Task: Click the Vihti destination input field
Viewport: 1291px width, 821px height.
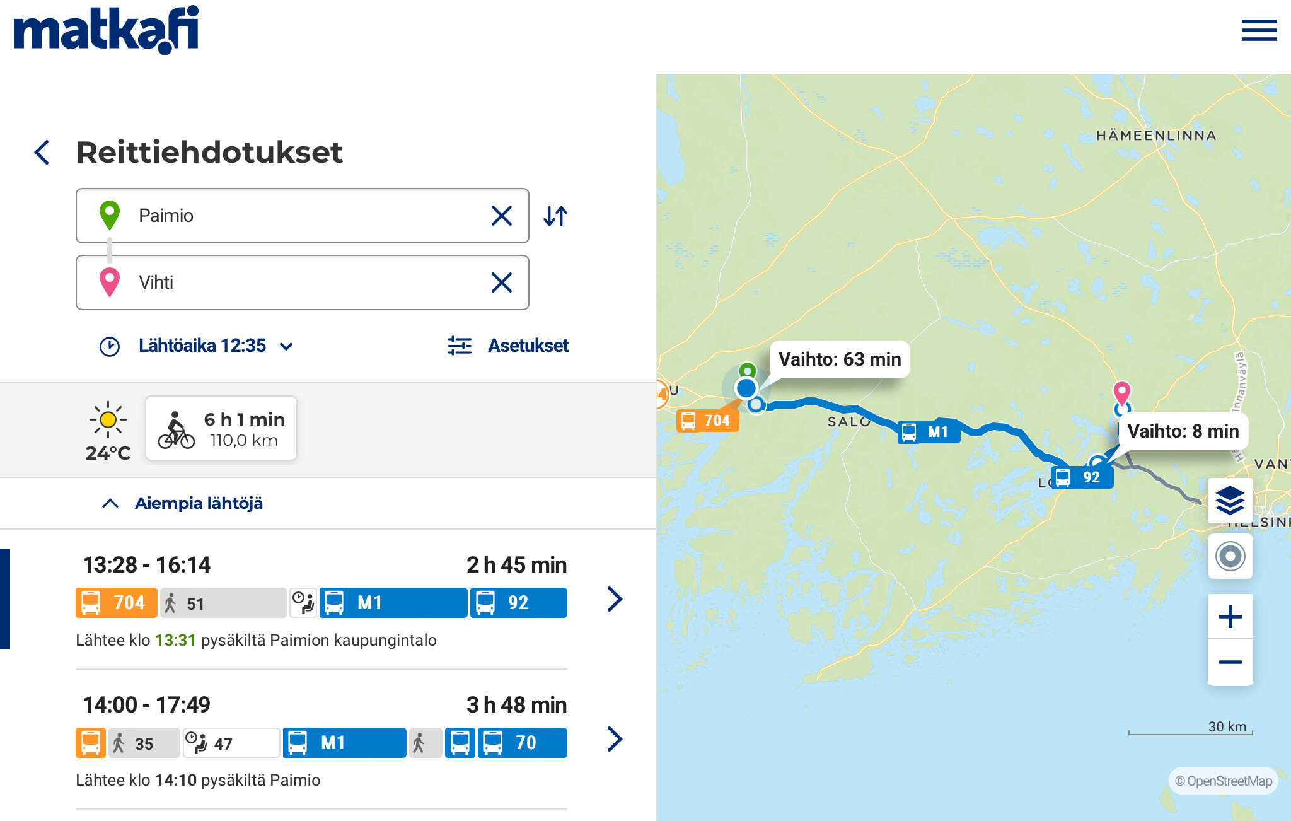Action: click(x=303, y=282)
